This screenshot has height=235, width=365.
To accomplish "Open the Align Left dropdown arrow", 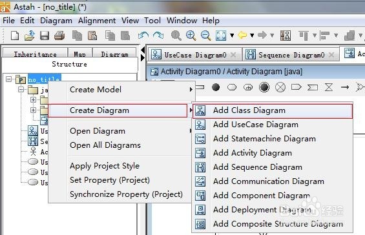I will click(336, 36).
